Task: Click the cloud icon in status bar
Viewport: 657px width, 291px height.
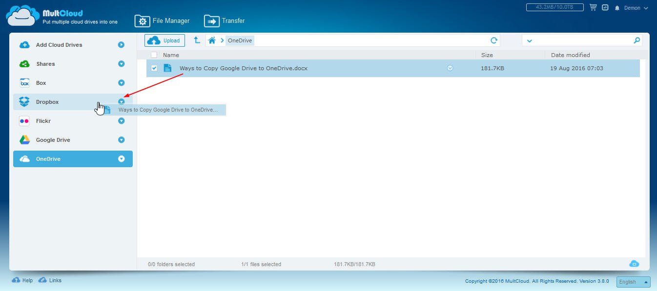Action: coord(634,264)
